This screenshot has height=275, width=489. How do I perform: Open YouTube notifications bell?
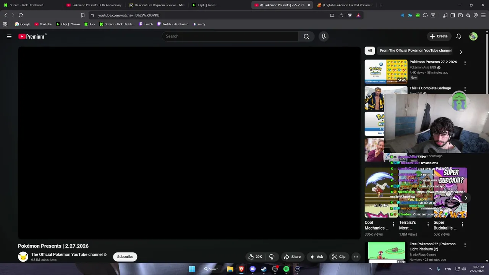tap(458, 36)
